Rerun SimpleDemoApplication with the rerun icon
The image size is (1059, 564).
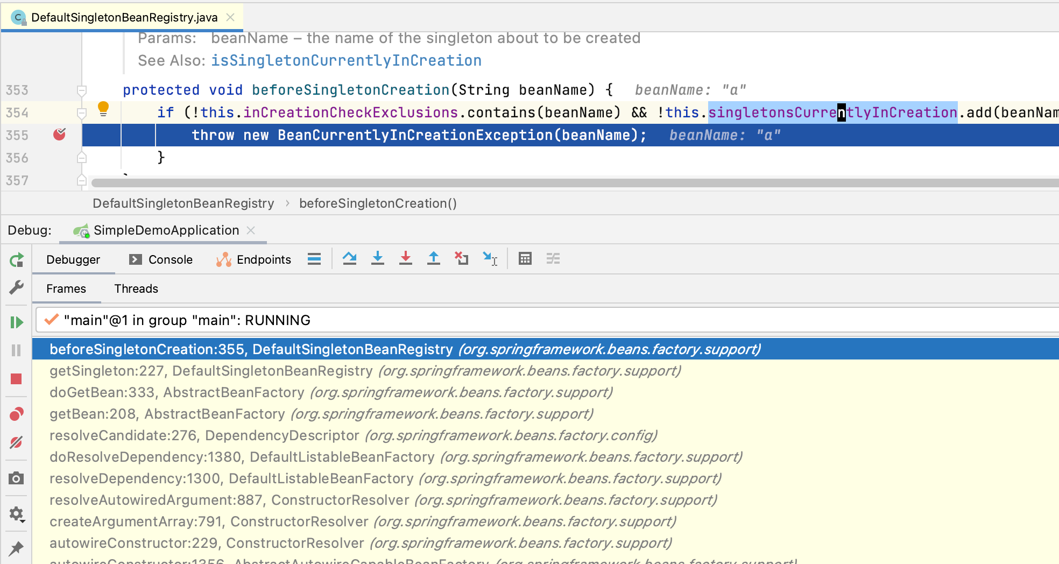point(17,260)
